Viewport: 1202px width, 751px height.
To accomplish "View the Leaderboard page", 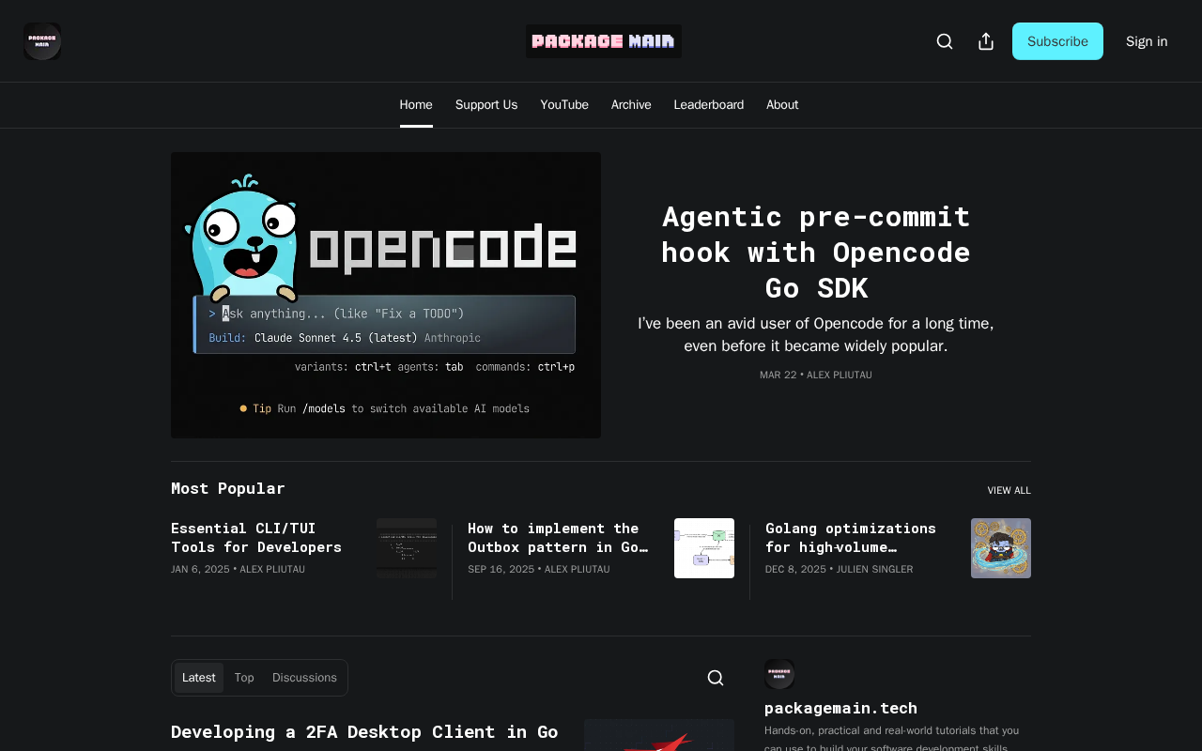I will [x=709, y=105].
